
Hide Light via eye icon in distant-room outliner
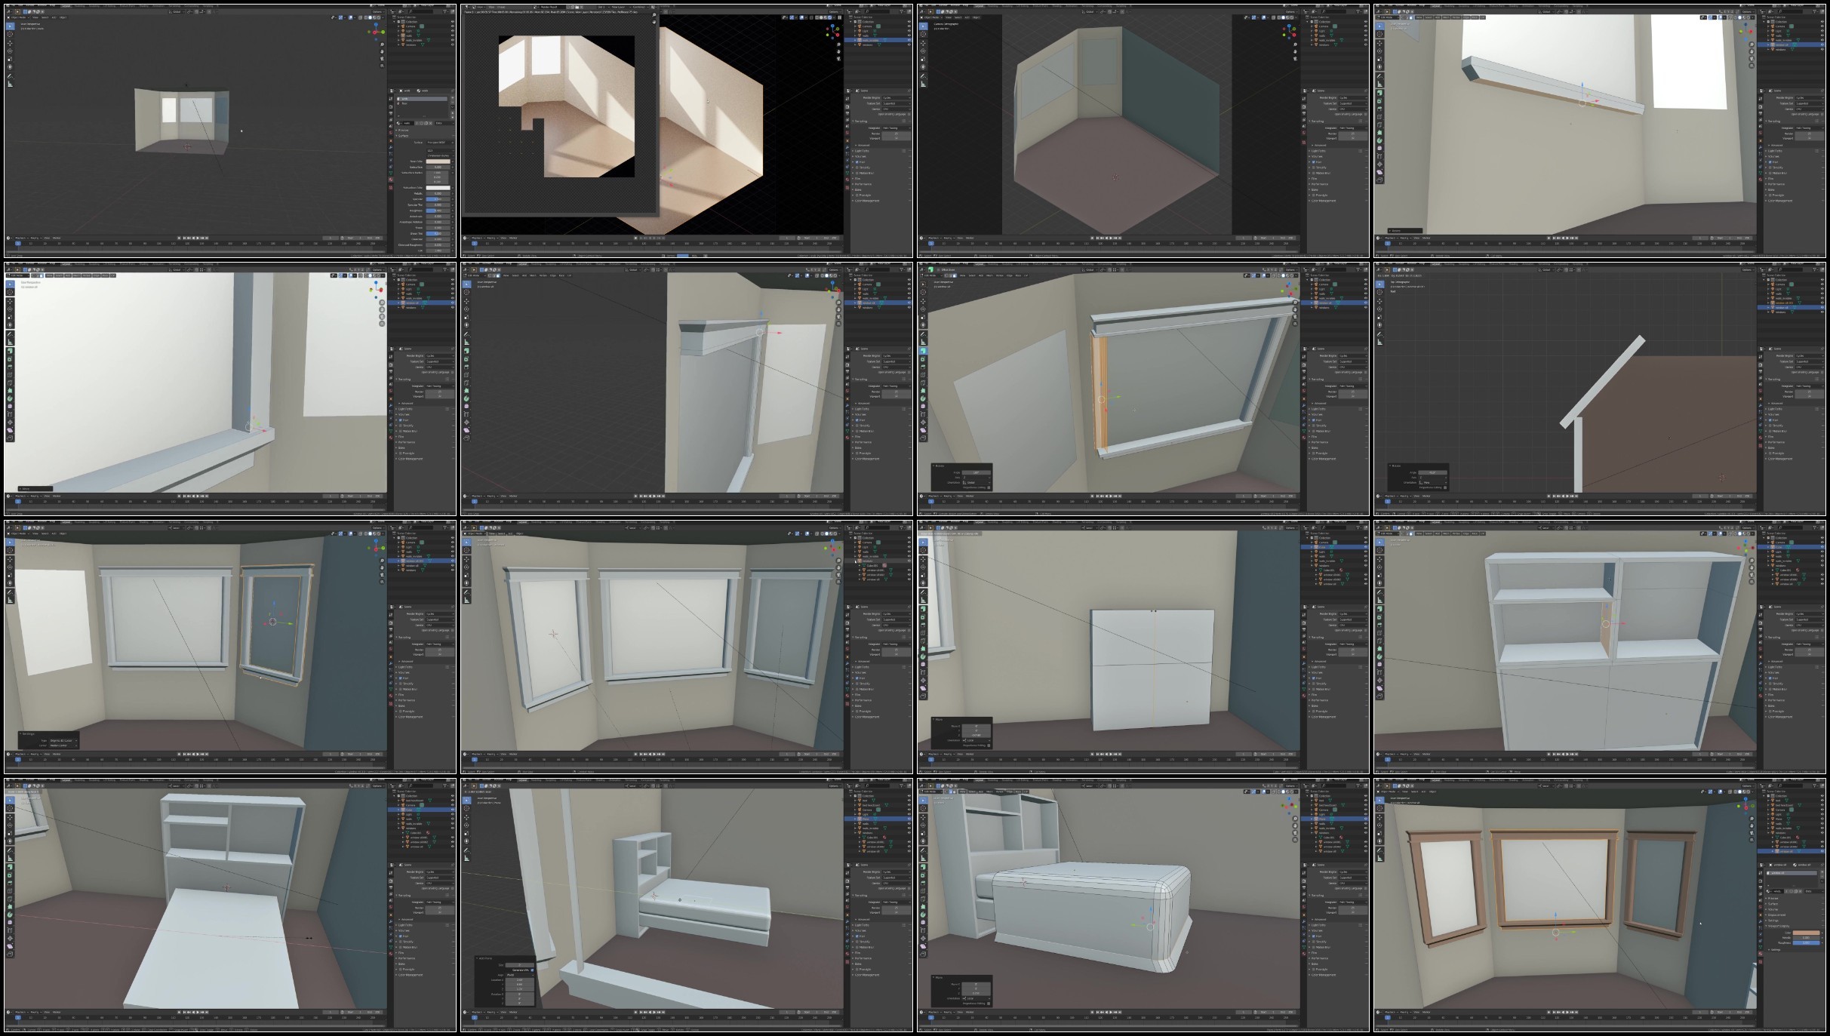[453, 31]
